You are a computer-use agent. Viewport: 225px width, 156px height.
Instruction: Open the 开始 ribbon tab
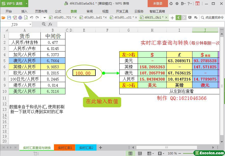click(9, 11)
